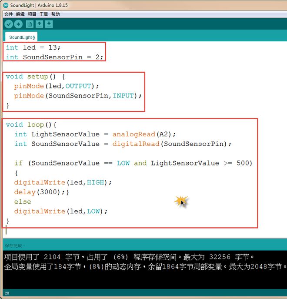This screenshot has width=287, height=299.
Task: Open the 编辑 (Edit) menu
Action: [20, 14]
